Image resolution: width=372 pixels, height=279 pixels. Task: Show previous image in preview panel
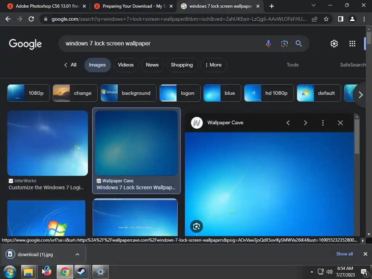[x=288, y=123]
